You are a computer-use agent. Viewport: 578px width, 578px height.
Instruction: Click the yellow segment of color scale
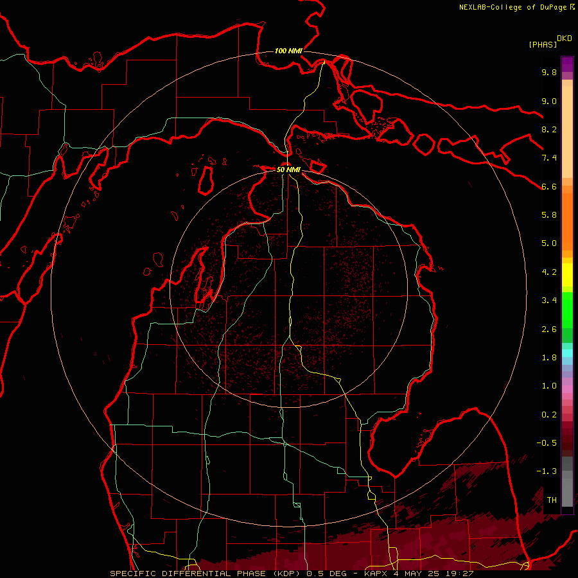(567, 275)
